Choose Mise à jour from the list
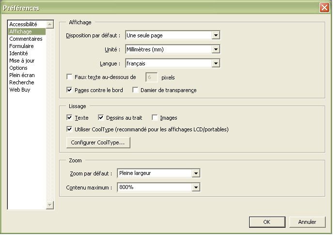This screenshot has height=235, width=333. tap(22, 61)
